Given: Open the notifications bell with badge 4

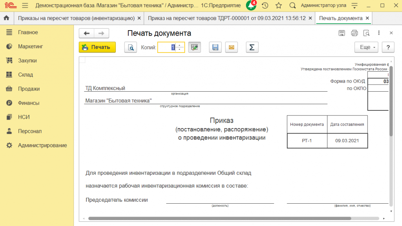Looking at the screenshot, I should 251,5.
